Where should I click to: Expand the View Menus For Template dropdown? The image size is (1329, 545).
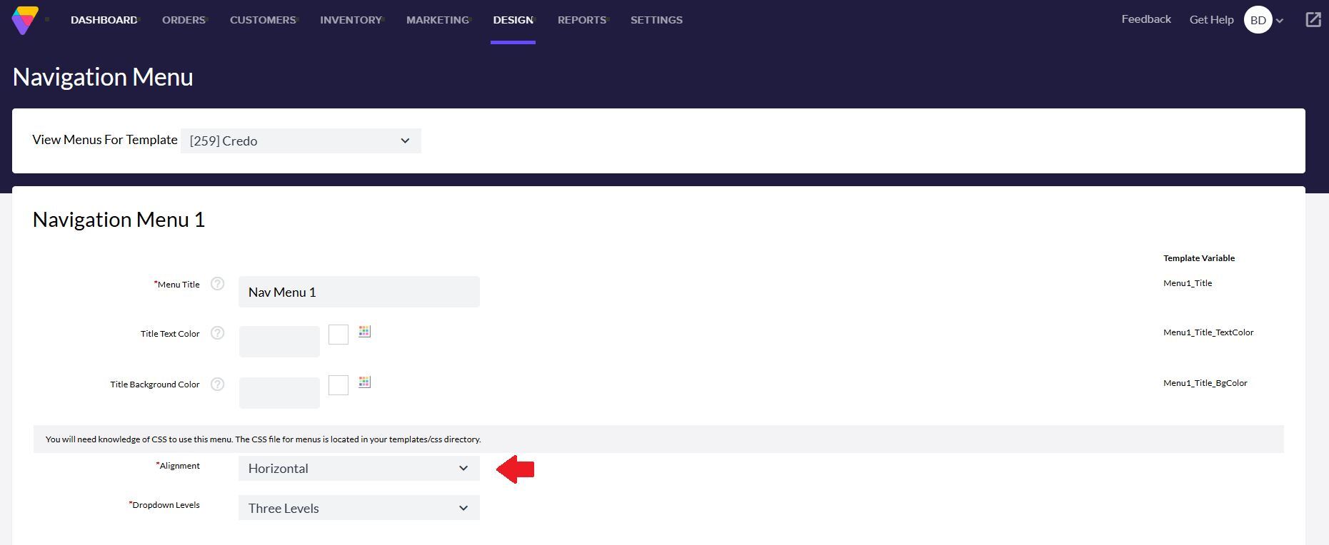pyautogui.click(x=301, y=141)
